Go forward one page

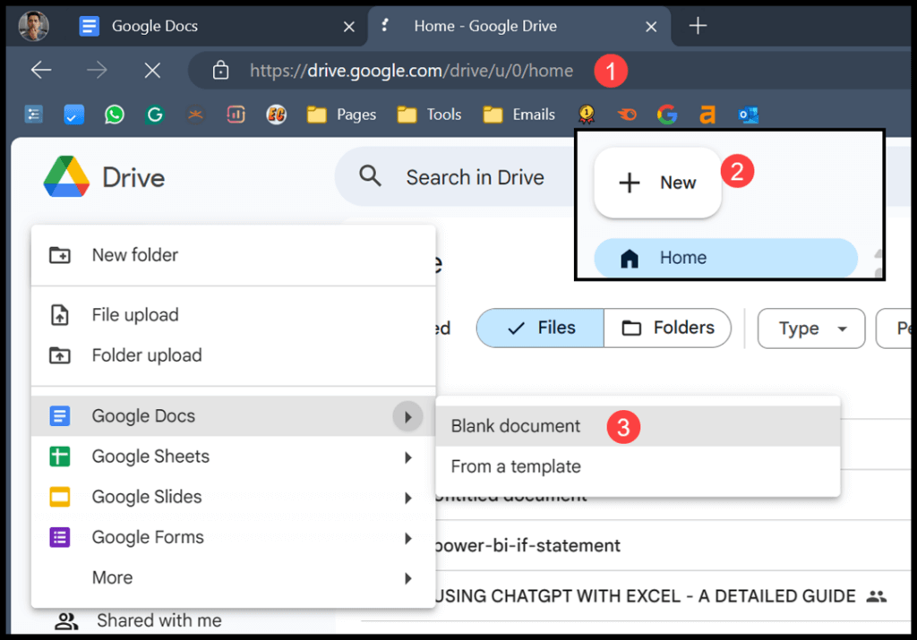97,70
